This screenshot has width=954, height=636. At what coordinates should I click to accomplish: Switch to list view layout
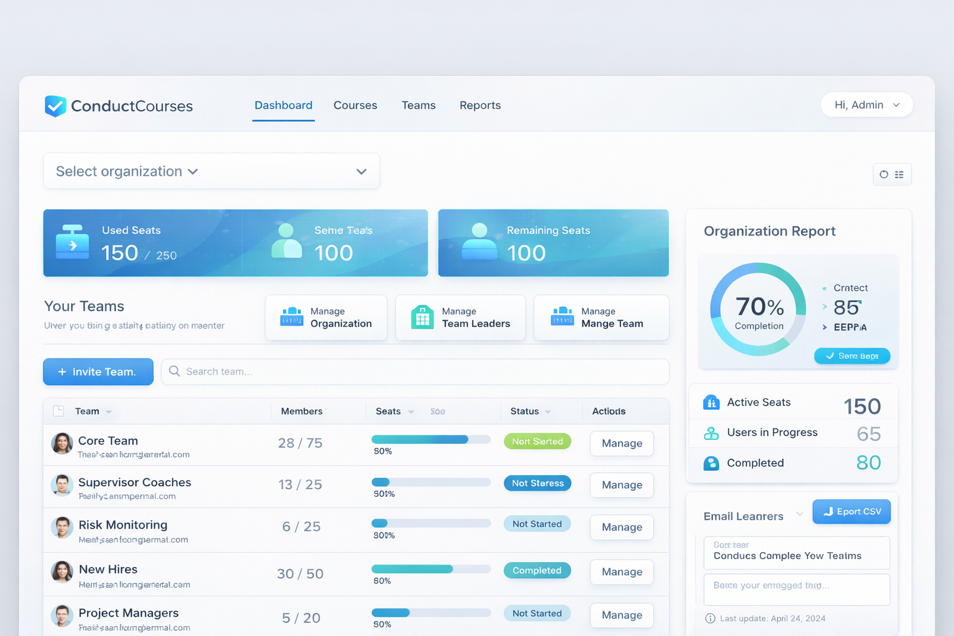(x=899, y=175)
